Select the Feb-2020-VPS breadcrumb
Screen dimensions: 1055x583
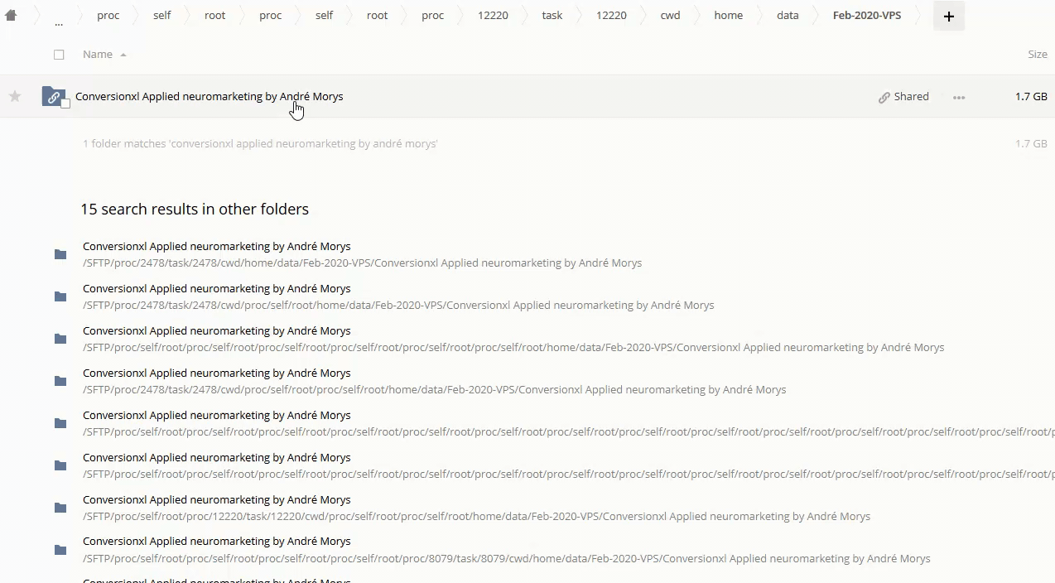pos(866,16)
